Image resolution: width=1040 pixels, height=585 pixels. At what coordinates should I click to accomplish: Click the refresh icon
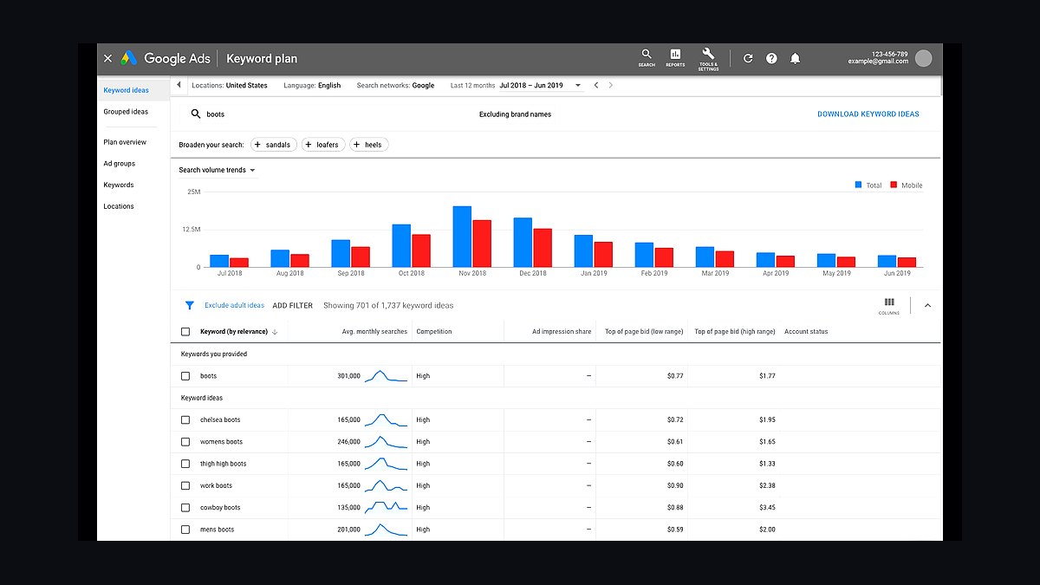(x=748, y=59)
